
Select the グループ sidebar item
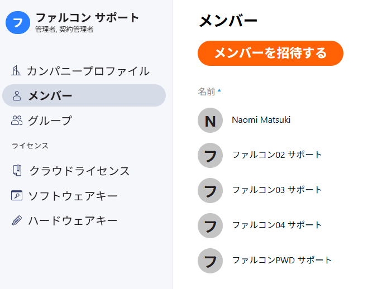(x=84, y=121)
